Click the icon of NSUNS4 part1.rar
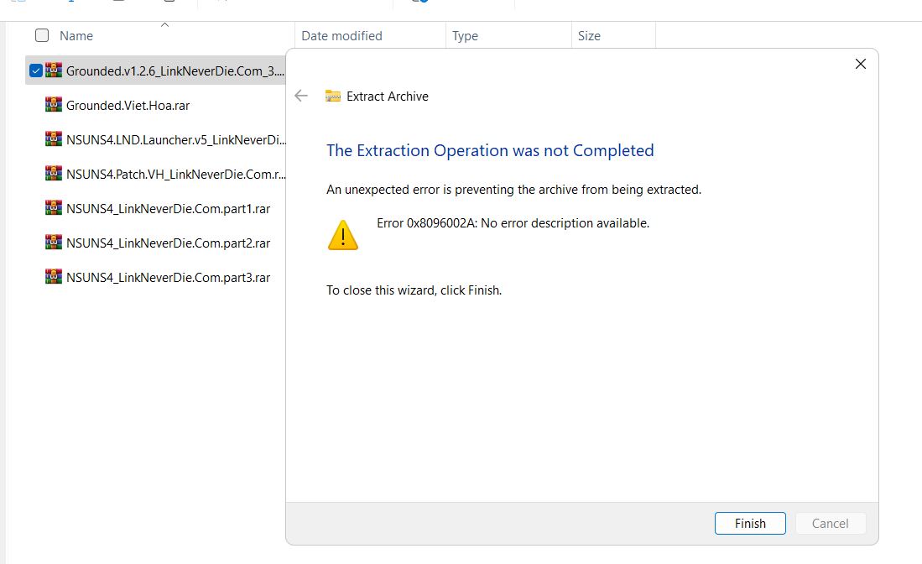 54,208
